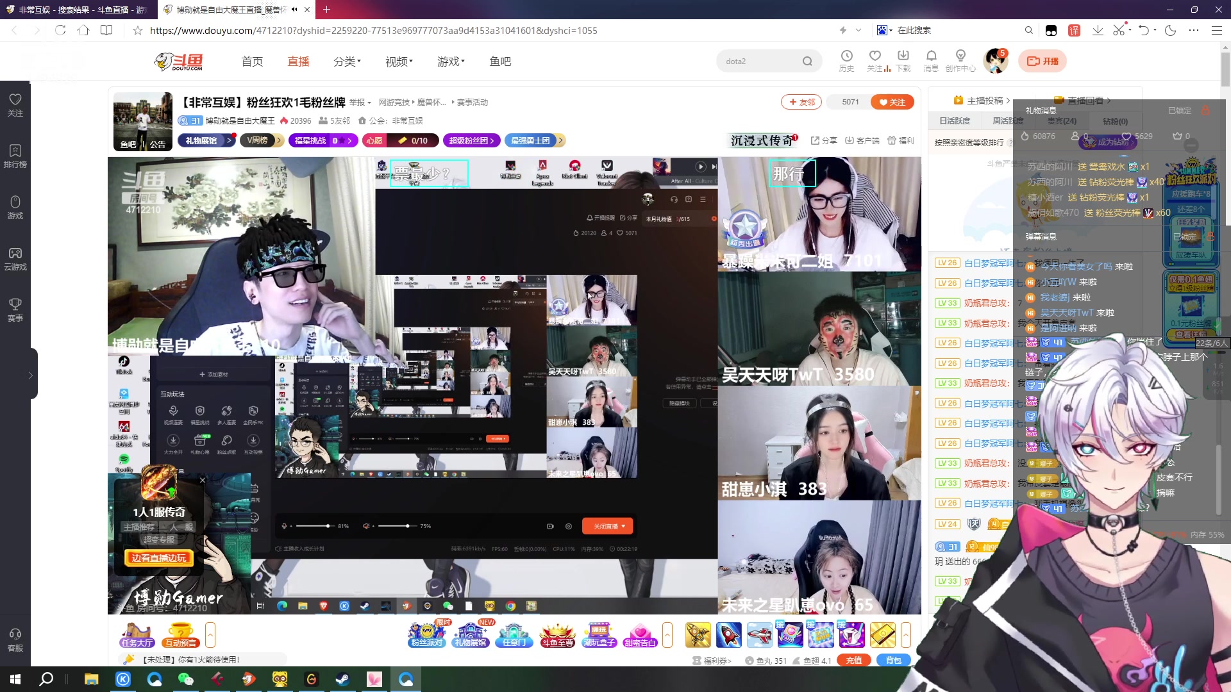The image size is (1231, 692).
Task: Open 游戏 in left sidebar
Action: (x=15, y=208)
